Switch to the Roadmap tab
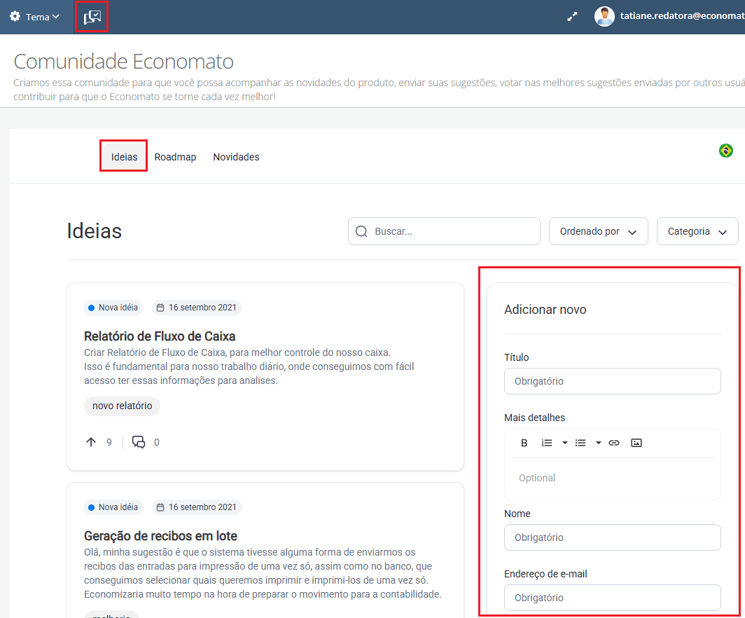Image resolution: width=745 pixels, height=618 pixels. (x=175, y=157)
